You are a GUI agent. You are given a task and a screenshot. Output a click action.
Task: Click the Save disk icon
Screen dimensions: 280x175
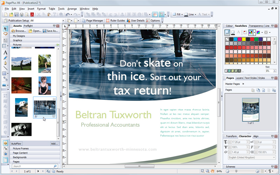coord(16,15)
